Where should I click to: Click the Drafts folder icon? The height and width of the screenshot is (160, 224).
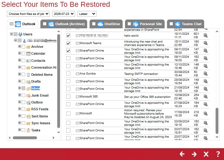[28, 82]
